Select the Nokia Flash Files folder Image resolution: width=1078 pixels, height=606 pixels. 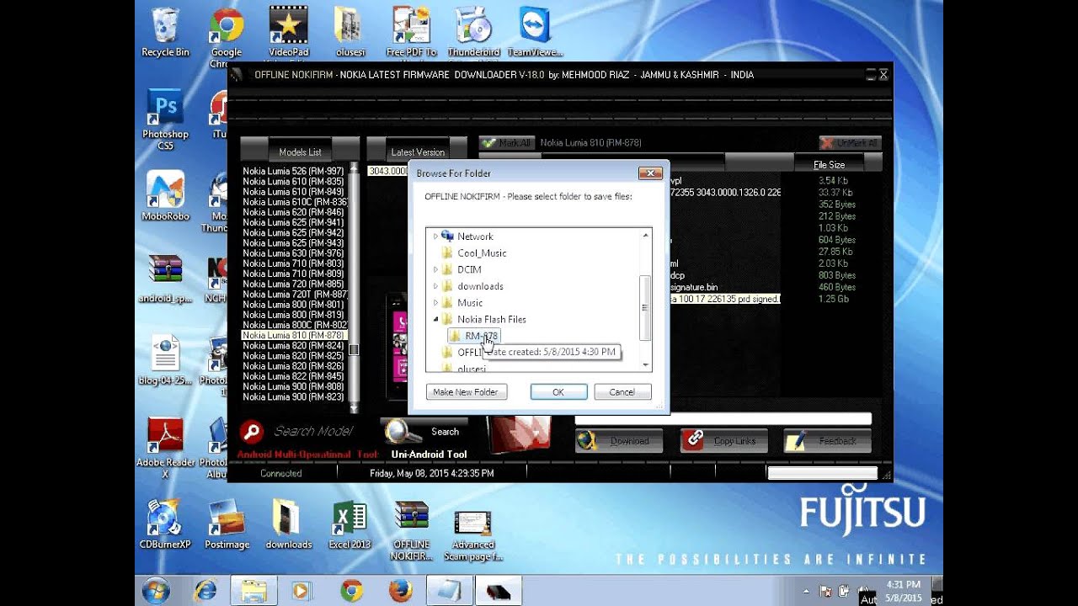[x=491, y=319]
